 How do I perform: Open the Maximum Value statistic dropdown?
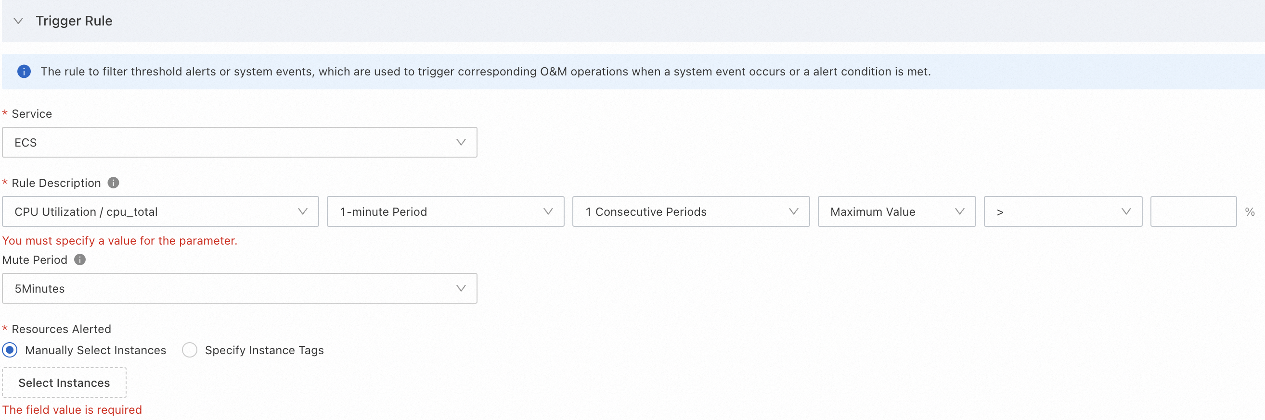pyautogui.click(x=896, y=212)
